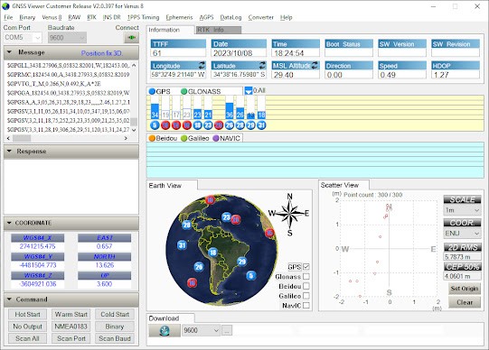Image resolution: width=489 pixels, height=350 pixels.
Task: Uncheck the GPS checkbox in Earth View
Action: 306,267
